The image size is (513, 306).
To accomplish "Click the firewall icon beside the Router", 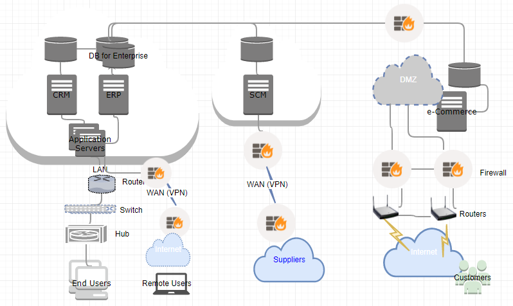I will [x=156, y=173].
